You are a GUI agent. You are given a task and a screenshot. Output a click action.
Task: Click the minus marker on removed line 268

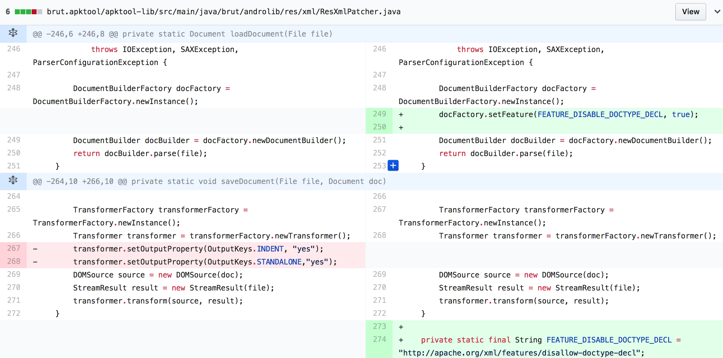pyautogui.click(x=35, y=262)
